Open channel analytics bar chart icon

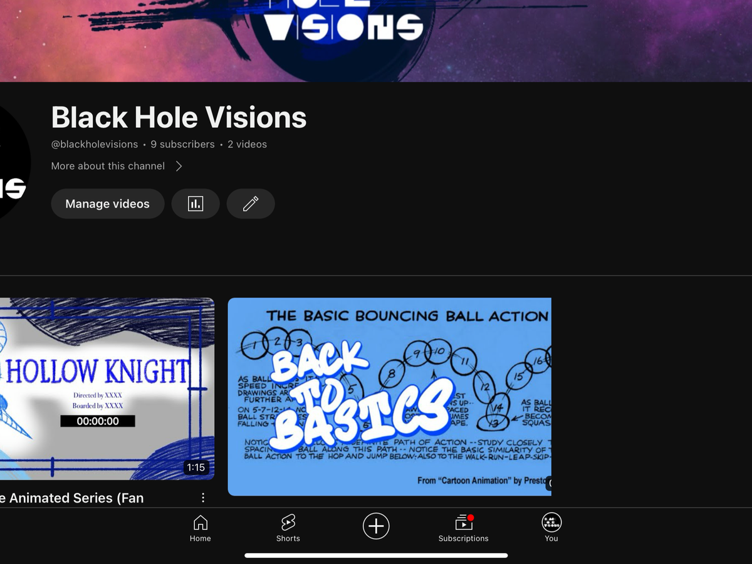click(x=196, y=204)
